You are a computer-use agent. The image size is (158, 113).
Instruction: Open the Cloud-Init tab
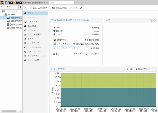click(x=35, y=26)
